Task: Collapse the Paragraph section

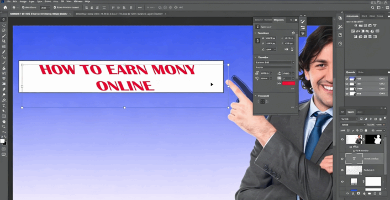Action: click(255, 96)
